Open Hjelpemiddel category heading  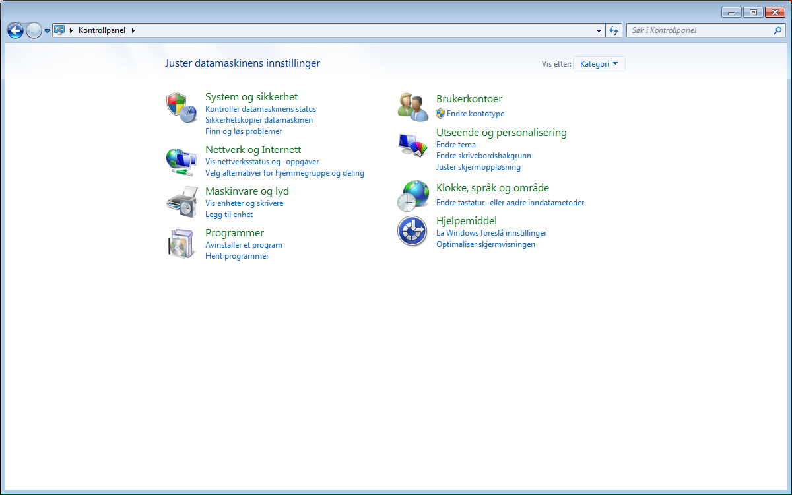(x=467, y=221)
